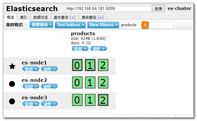Open 动作 dropdown under products index
The width and height of the screenshot is (197, 121).
tap(98, 48)
